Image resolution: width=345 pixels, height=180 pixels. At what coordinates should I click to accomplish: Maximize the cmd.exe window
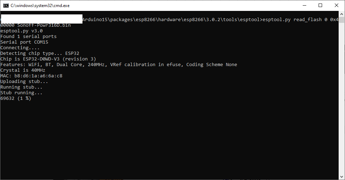click(320, 6)
